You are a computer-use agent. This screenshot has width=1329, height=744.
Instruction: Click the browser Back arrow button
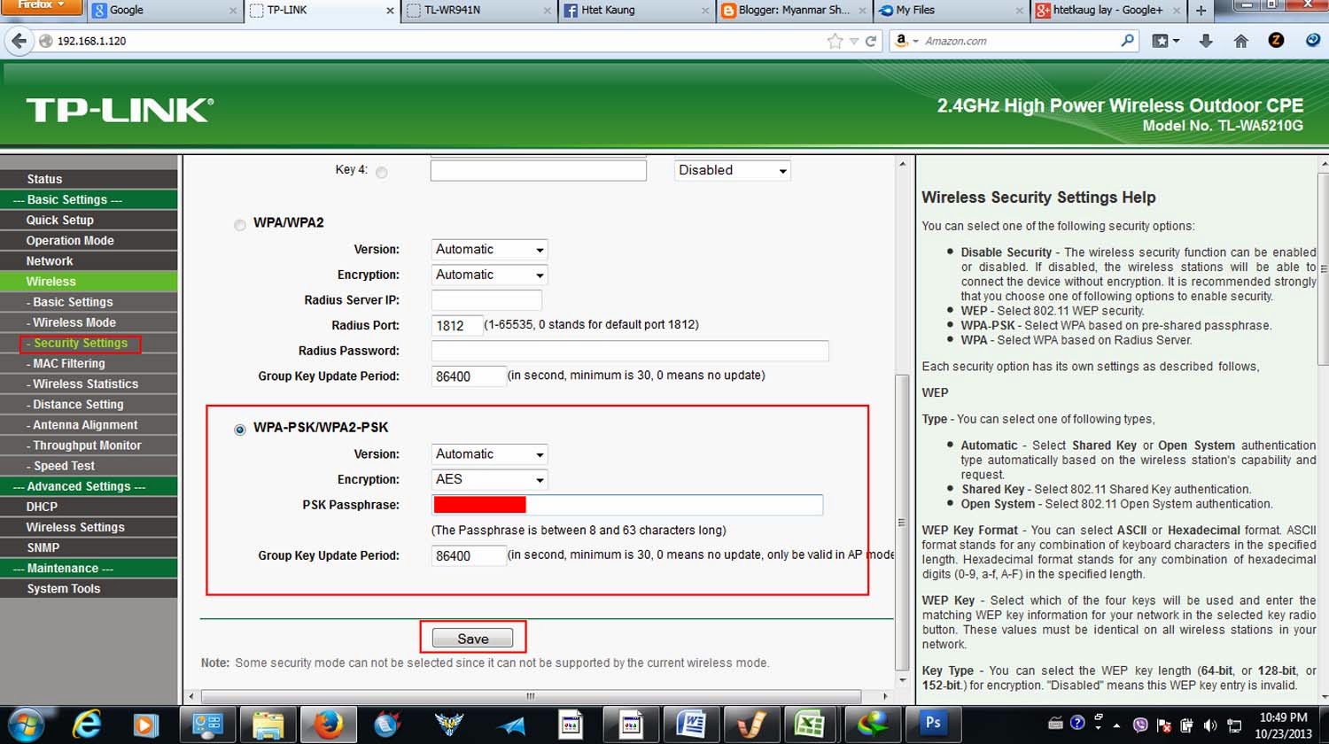click(19, 41)
